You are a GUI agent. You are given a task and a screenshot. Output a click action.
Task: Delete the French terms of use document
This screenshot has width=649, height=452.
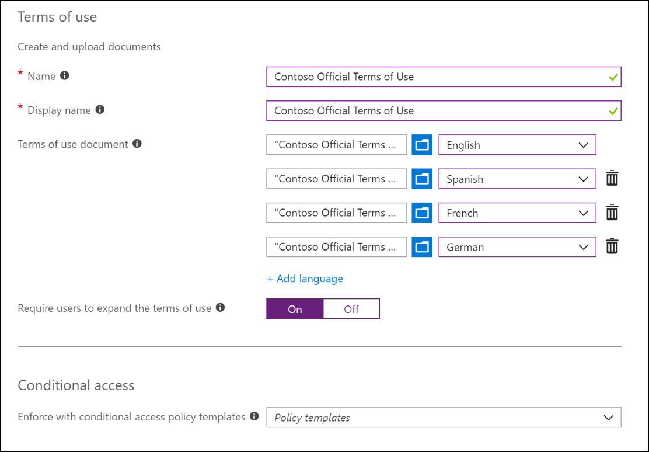click(x=612, y=212)
